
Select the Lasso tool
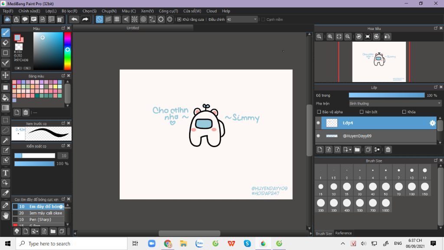5,130
